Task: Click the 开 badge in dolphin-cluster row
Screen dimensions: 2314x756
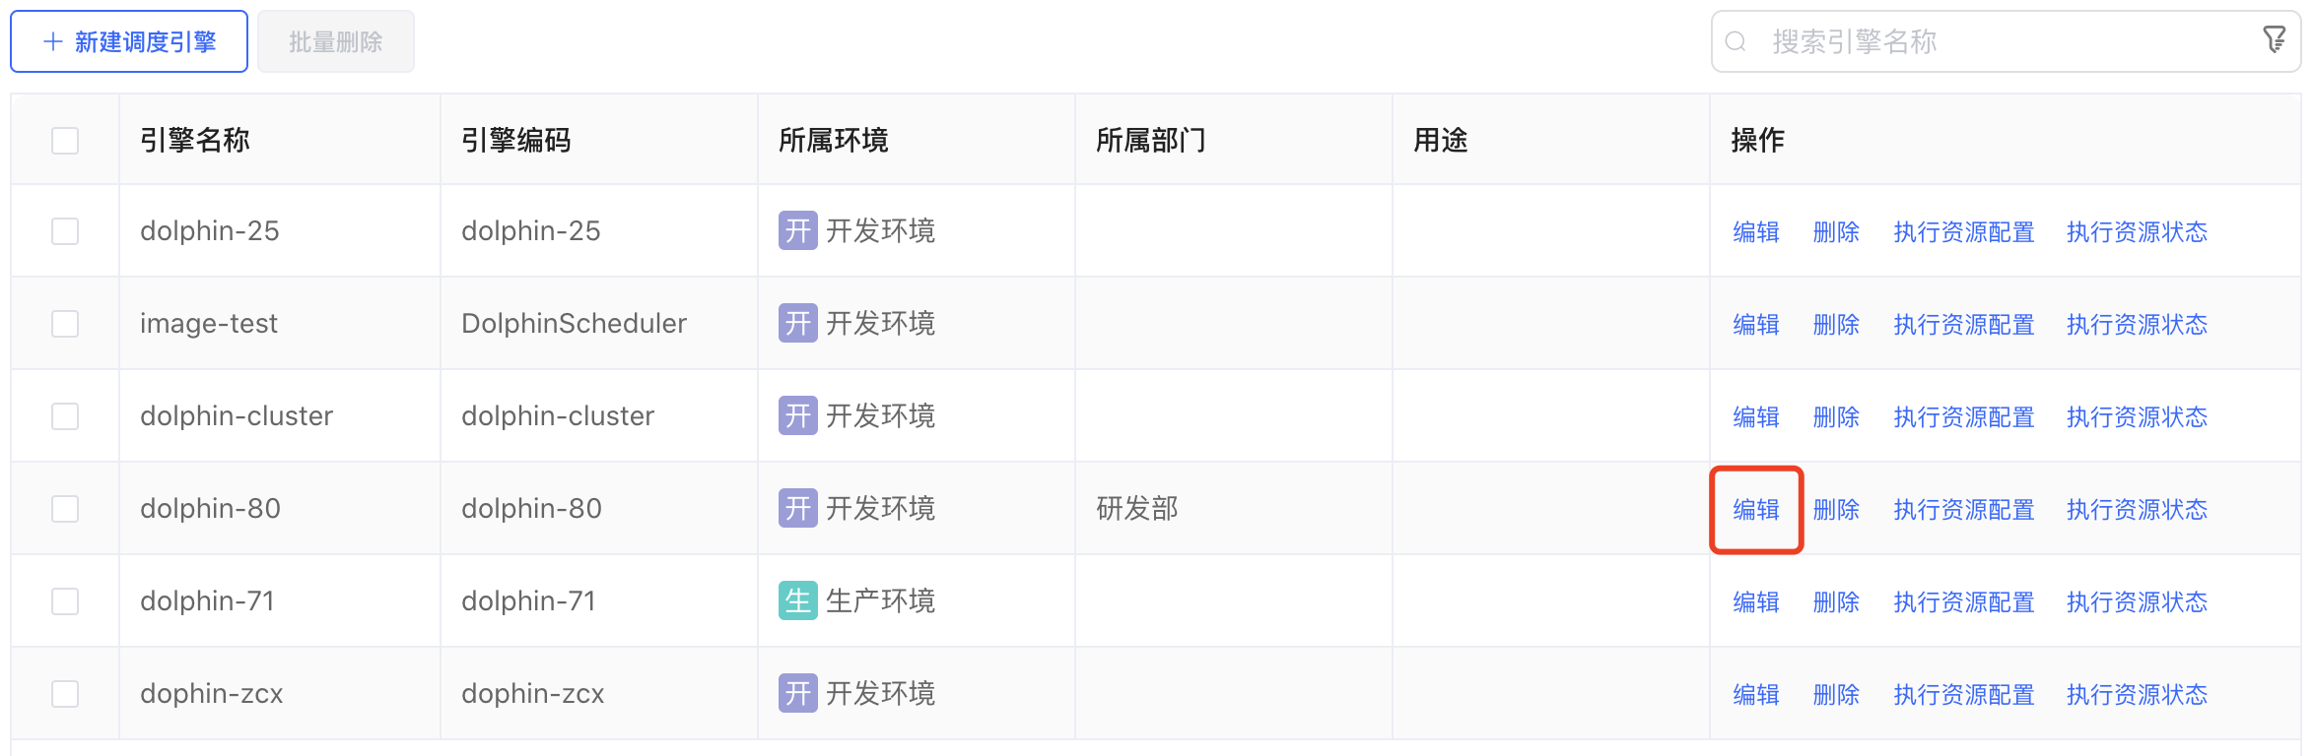Action: [797, 415]
